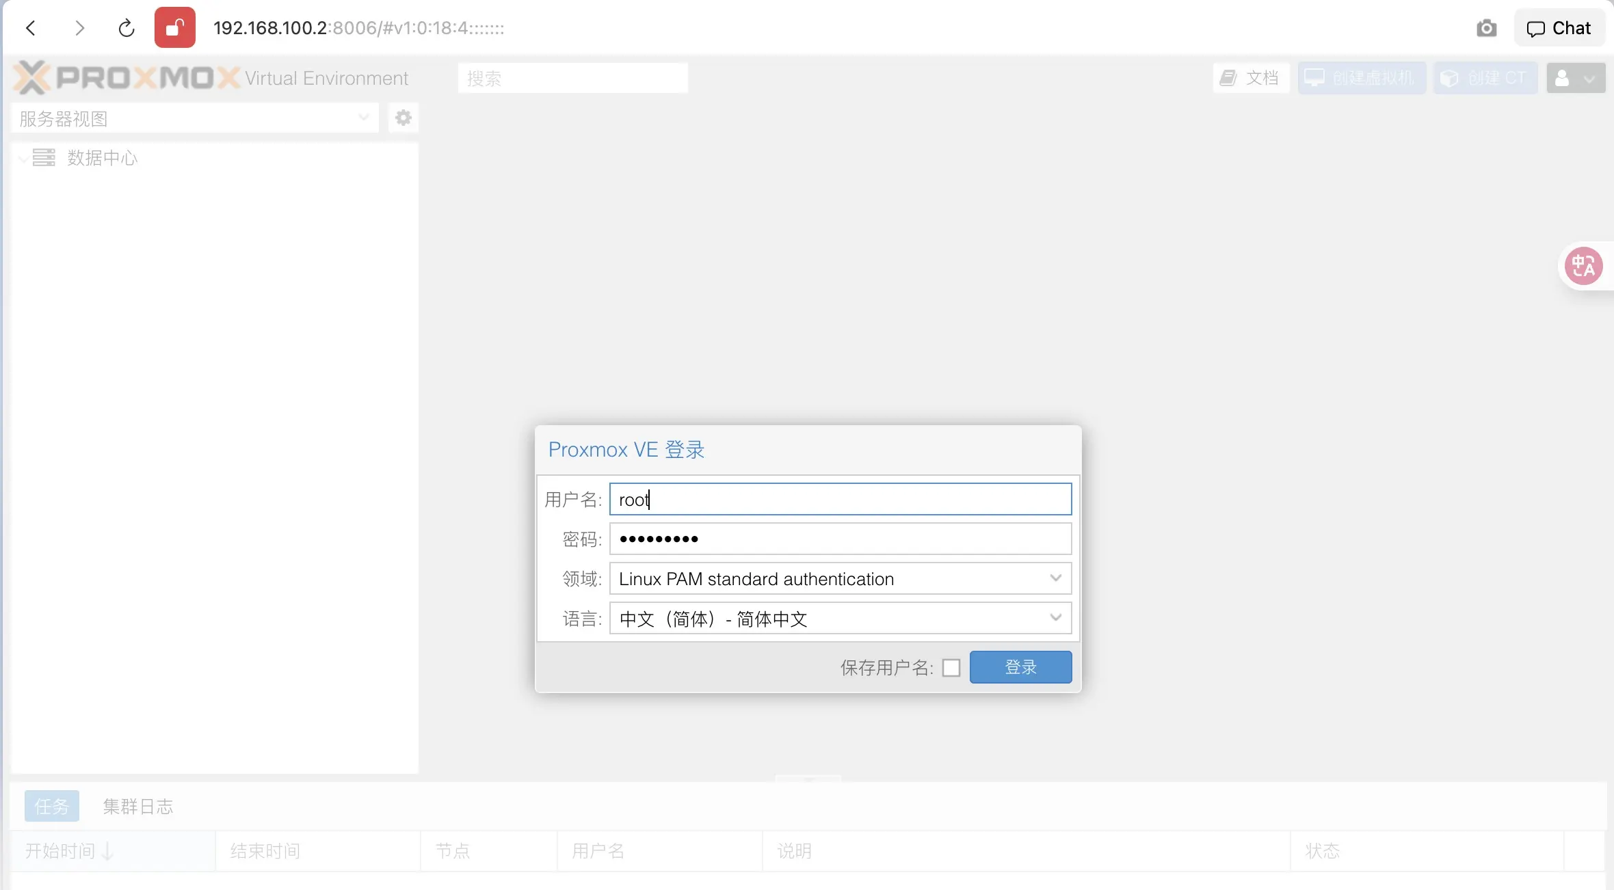The width and height of the screenshot is (1614, 890).
Task: Click the 结束时间 column header
Action: pos(318,851)
